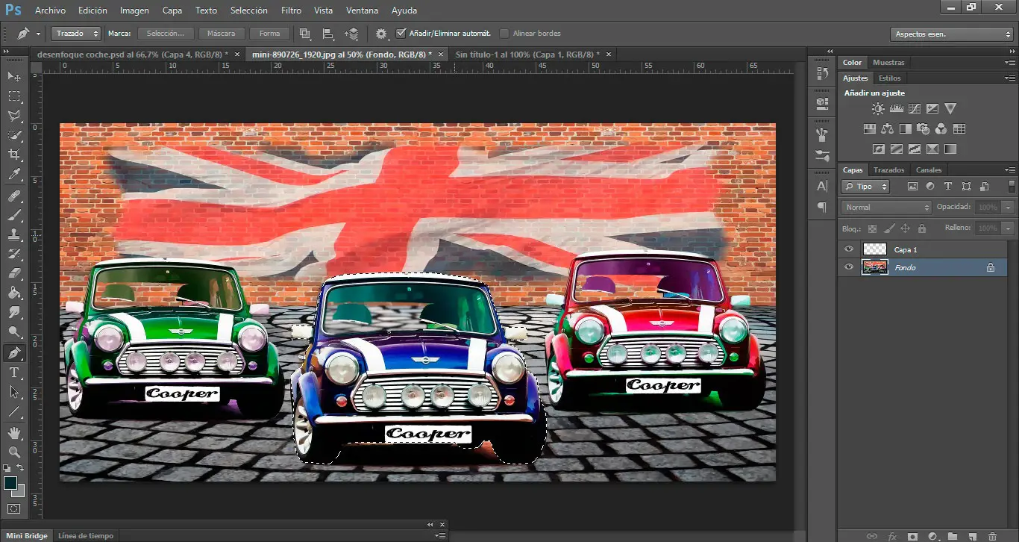Toggle the Añadir/Eliminar automát. checkbox
The width and height of the screenshot is (1019, 542).
pos(401,34)
